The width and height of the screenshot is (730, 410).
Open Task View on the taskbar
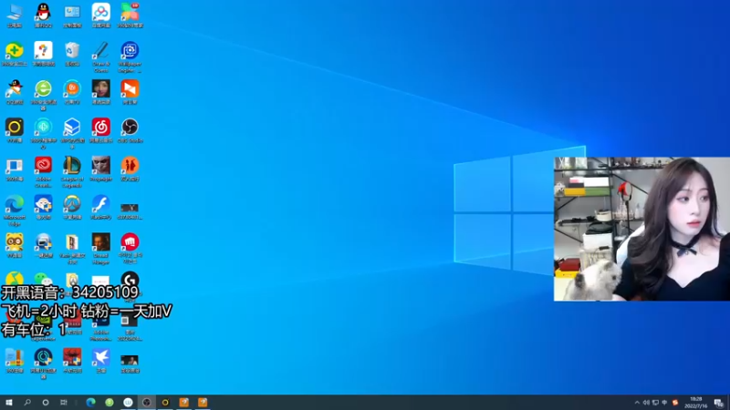64,402
